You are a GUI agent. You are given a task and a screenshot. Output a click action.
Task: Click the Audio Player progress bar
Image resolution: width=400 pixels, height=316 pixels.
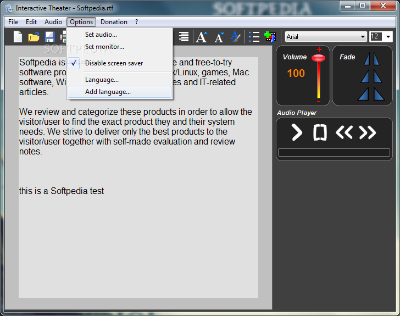(x=334, y=152)
